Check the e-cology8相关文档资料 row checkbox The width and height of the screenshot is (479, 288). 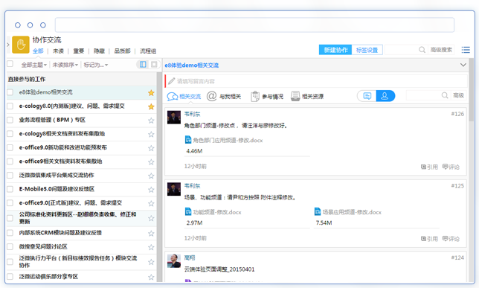(x=10, y=134)
